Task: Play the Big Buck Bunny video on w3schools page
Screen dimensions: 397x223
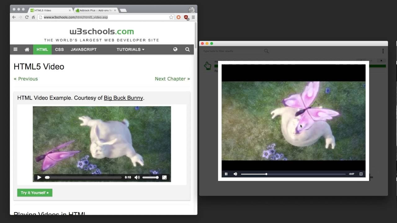Action: (x=39, y=177)
